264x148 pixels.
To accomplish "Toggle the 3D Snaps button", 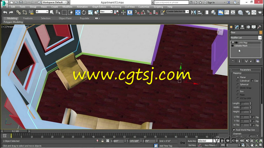I will click(137, 12).
